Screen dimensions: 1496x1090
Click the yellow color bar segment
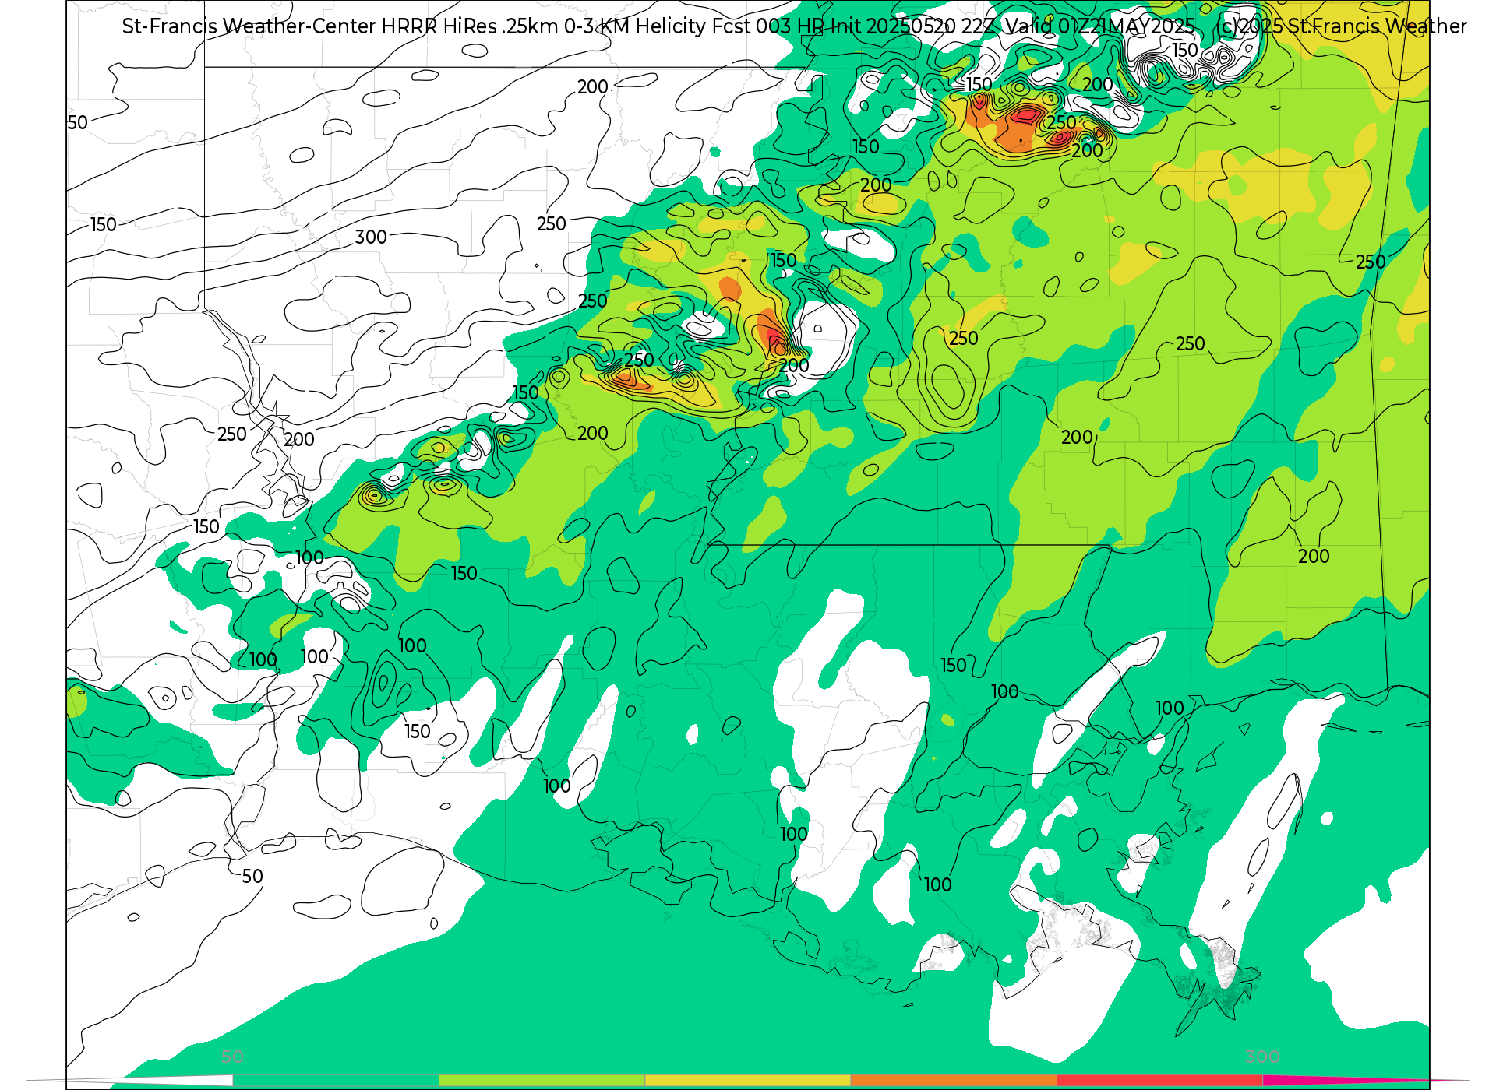coord(748,1080)
